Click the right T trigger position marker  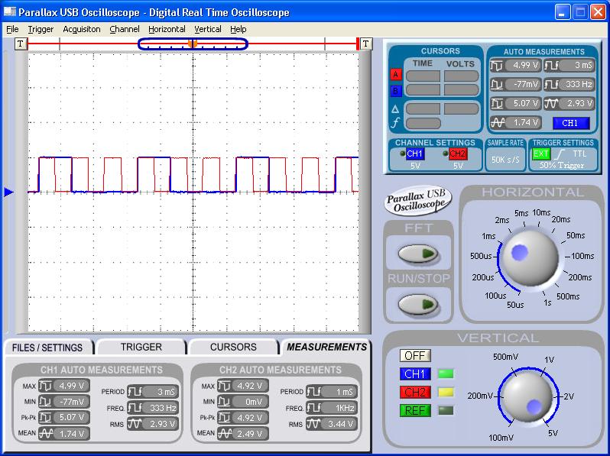tap(365, 44)
